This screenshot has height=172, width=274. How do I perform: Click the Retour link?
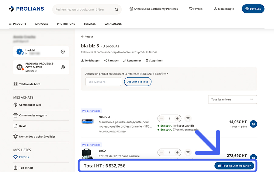point(87,37)
